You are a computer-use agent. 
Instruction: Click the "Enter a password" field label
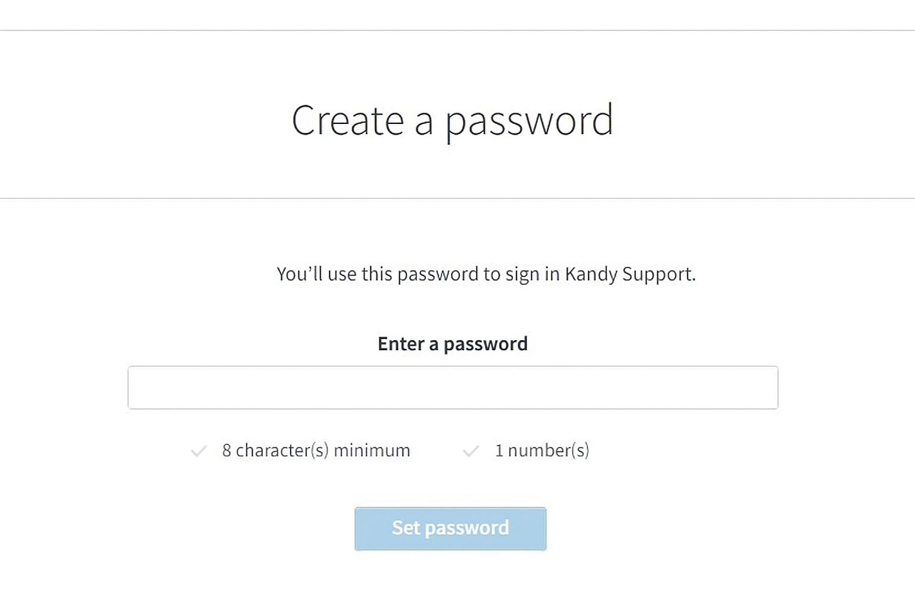[453, 344]
